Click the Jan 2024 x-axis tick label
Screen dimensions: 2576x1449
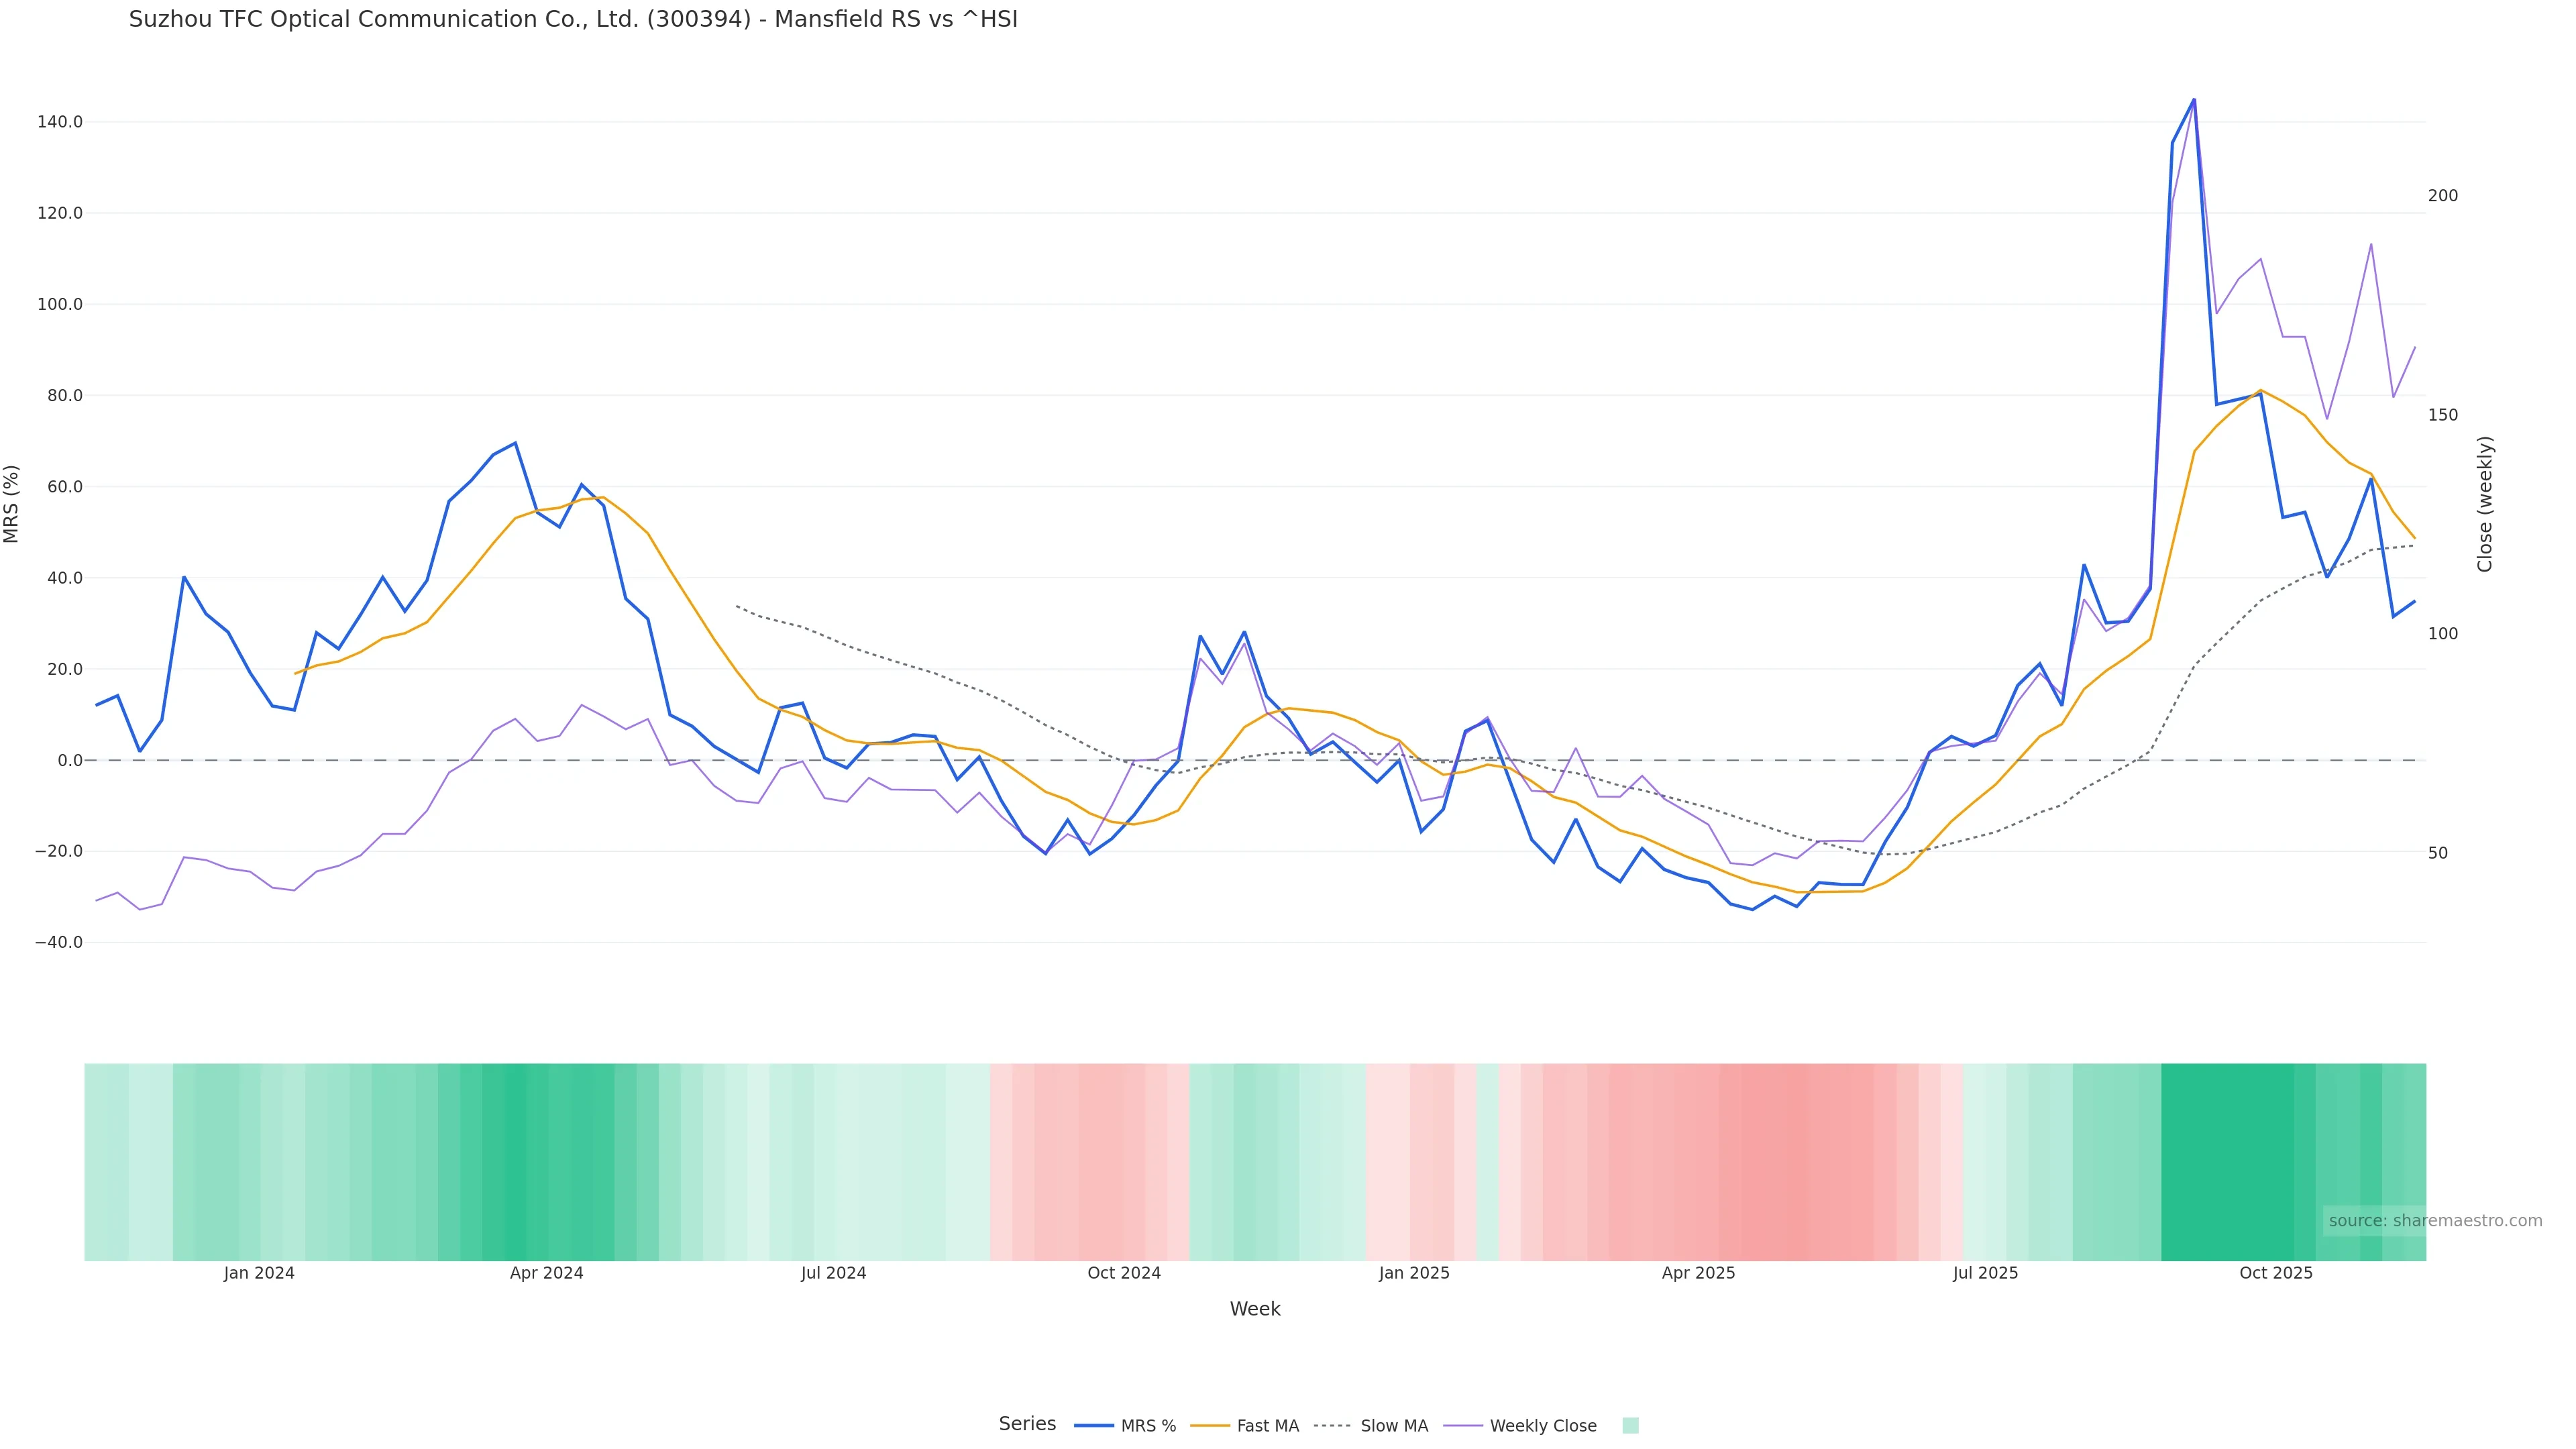coord(259,1273)
